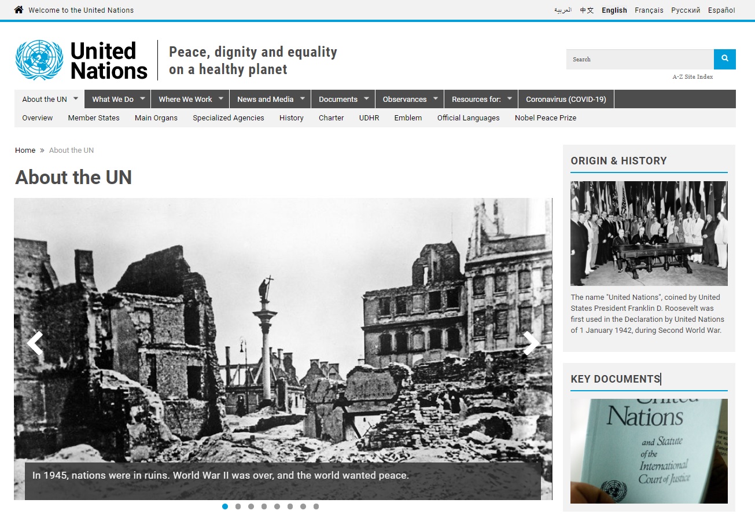The image size is (755, 514).
Task: Select the second carousel dot
Action: tap(238, 506)
